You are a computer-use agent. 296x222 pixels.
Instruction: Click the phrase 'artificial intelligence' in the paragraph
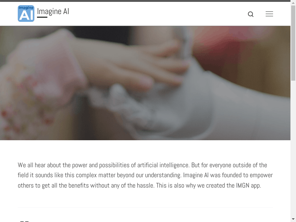pos(163,165)
